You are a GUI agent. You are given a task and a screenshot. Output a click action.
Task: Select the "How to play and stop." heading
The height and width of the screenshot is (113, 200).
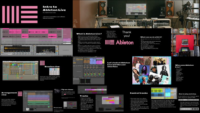coord(188,94)
